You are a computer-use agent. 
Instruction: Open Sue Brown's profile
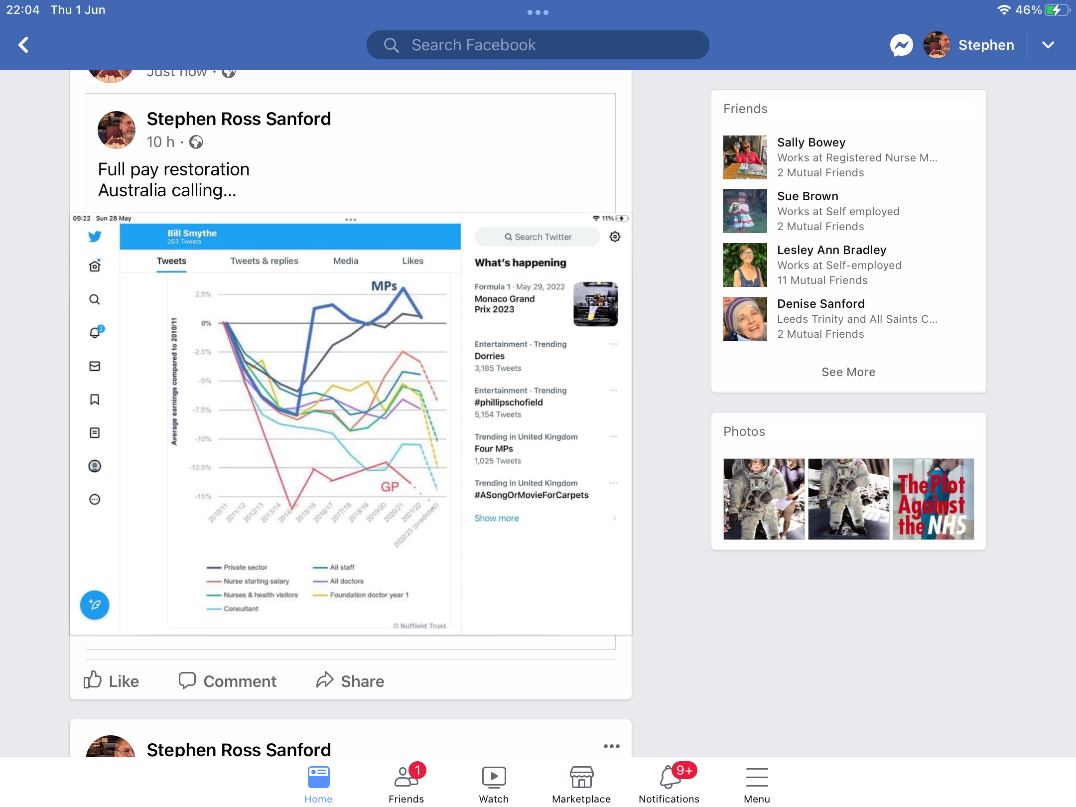807,196
